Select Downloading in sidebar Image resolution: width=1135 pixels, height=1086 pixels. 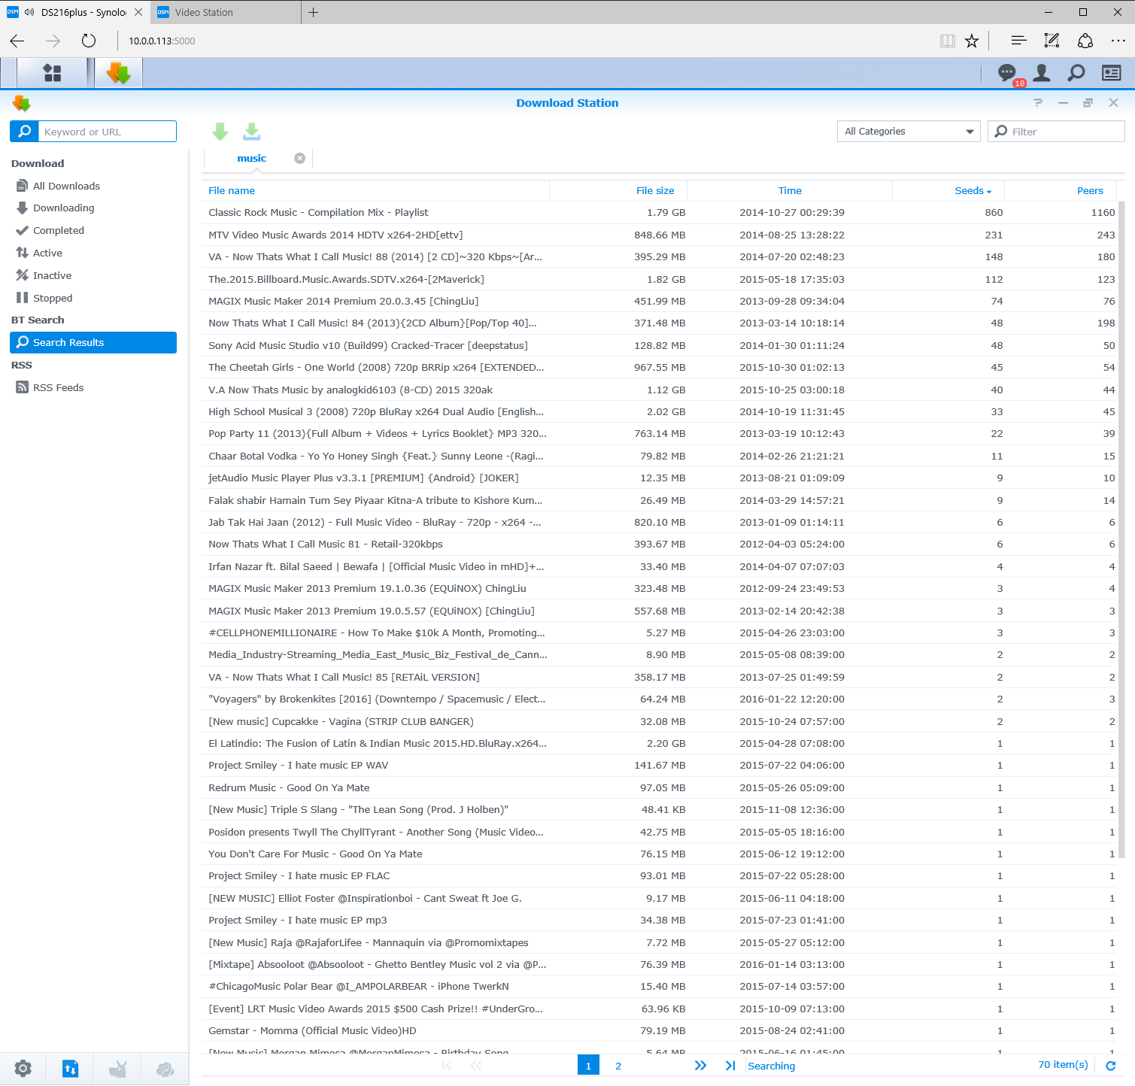click(x=93, y=208)
